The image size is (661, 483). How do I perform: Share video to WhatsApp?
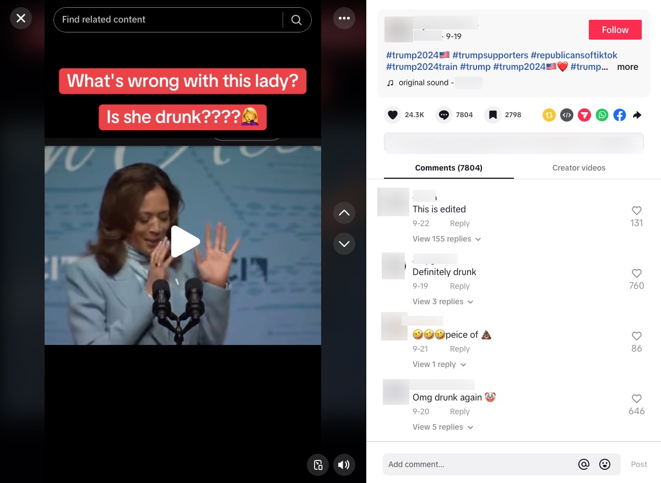[x=602, y=115]
